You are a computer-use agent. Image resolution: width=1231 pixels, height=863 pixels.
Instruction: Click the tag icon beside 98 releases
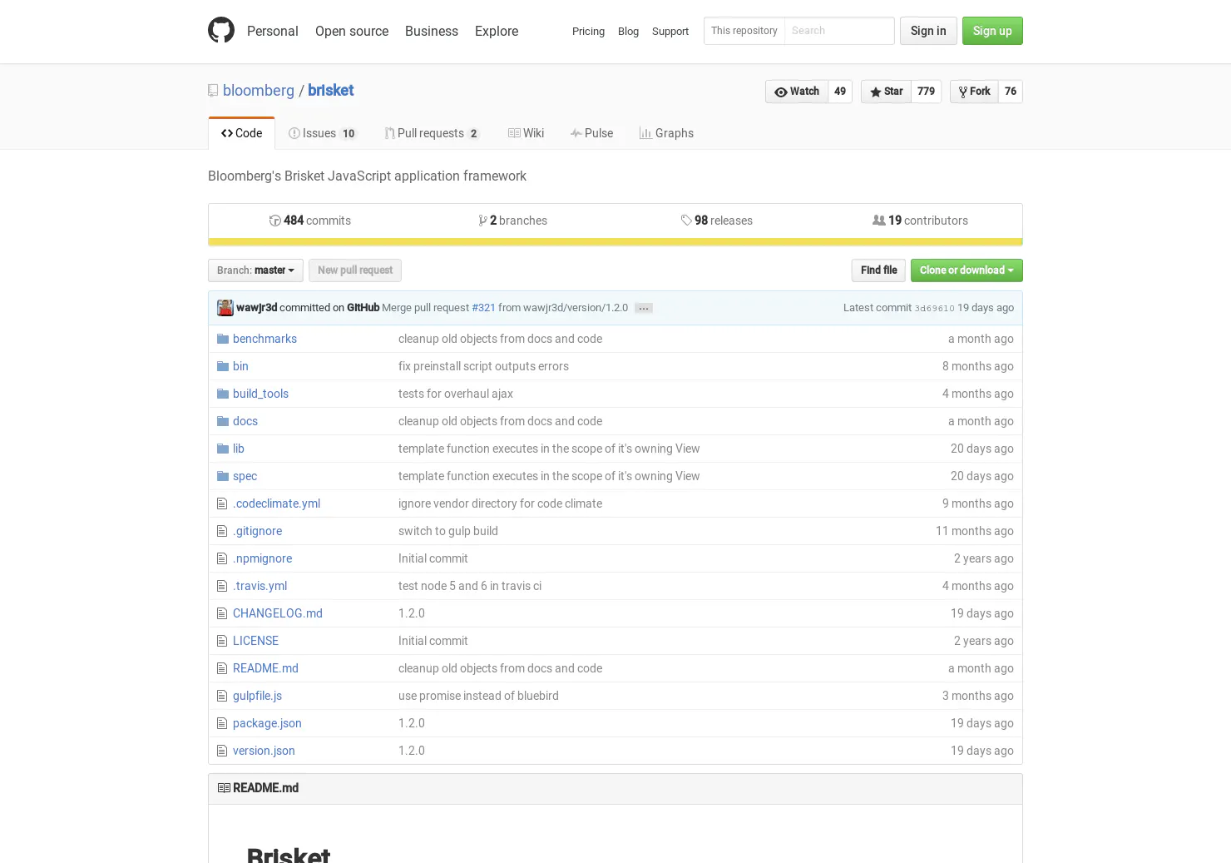click(x=686, y=221)
